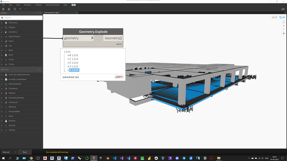Open Google Chrome from the taskbar

pos(31,158)
